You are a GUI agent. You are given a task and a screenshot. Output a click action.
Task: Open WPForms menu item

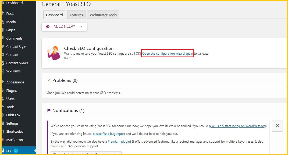click(x=13, y=71)
